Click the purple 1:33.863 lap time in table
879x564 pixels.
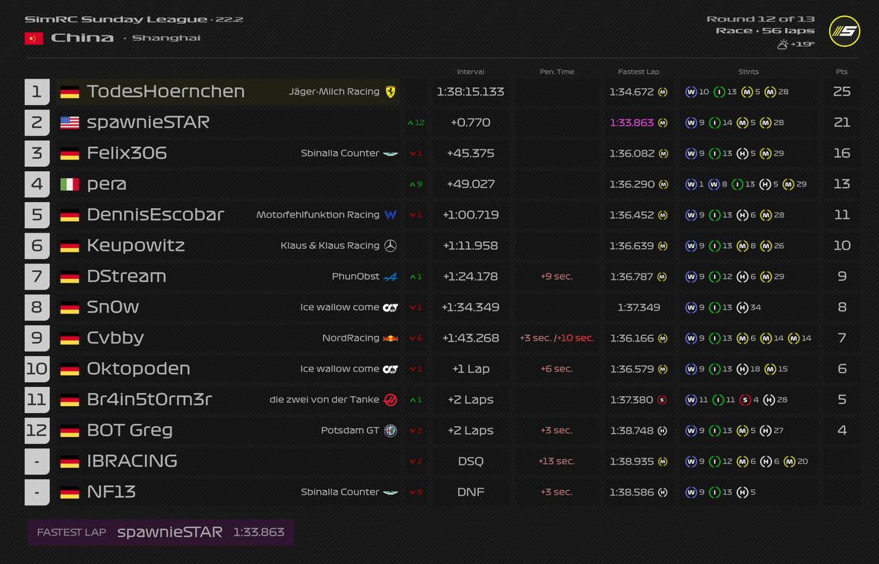pyautogui.click(x=631, y=123)
